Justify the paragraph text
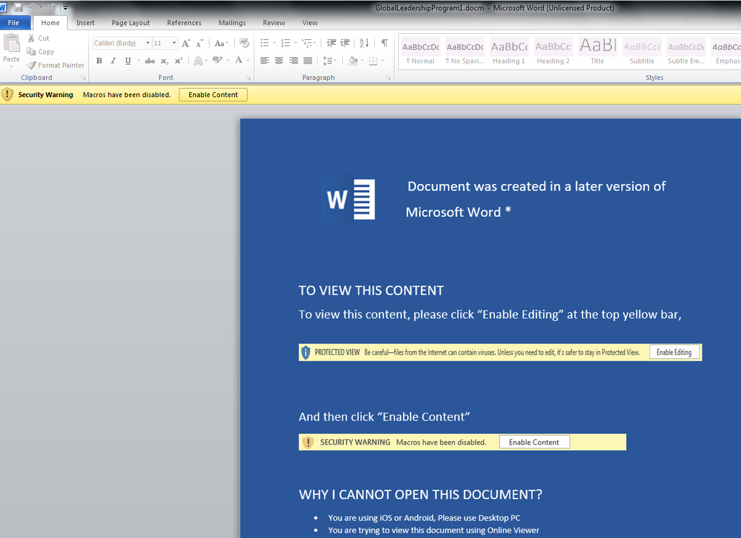This screenshot has width=741, height=538. pos(308,61)
